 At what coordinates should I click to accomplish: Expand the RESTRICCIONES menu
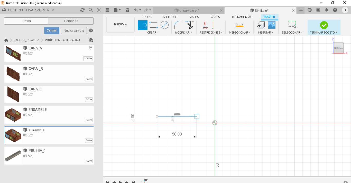click(211, 33)
